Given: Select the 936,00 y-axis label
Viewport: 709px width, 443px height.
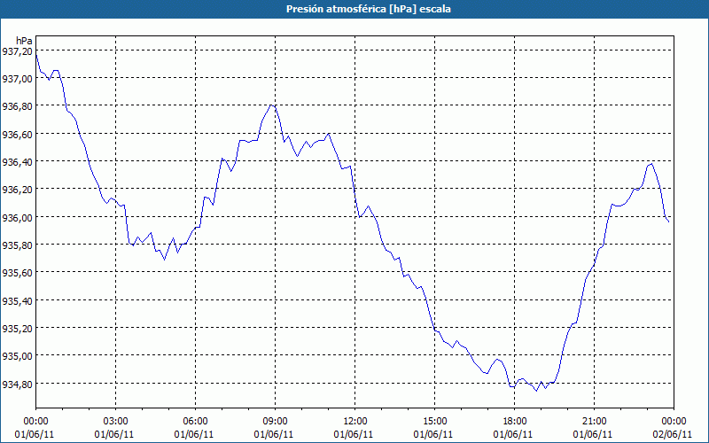Looking at the screenshot, I should click(16, 218).
